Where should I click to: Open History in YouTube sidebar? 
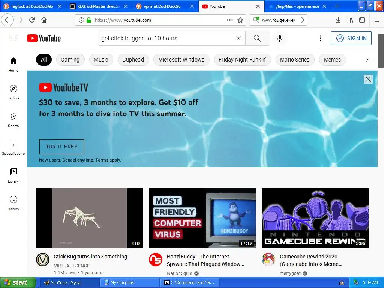point(13,203)
